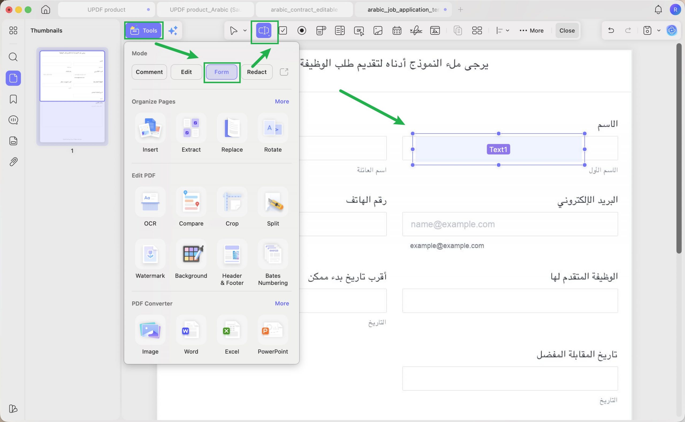Open the UPDF AI assistant icon at top right
This screenshot has height=422, width=685.
[x=672, y=30]
